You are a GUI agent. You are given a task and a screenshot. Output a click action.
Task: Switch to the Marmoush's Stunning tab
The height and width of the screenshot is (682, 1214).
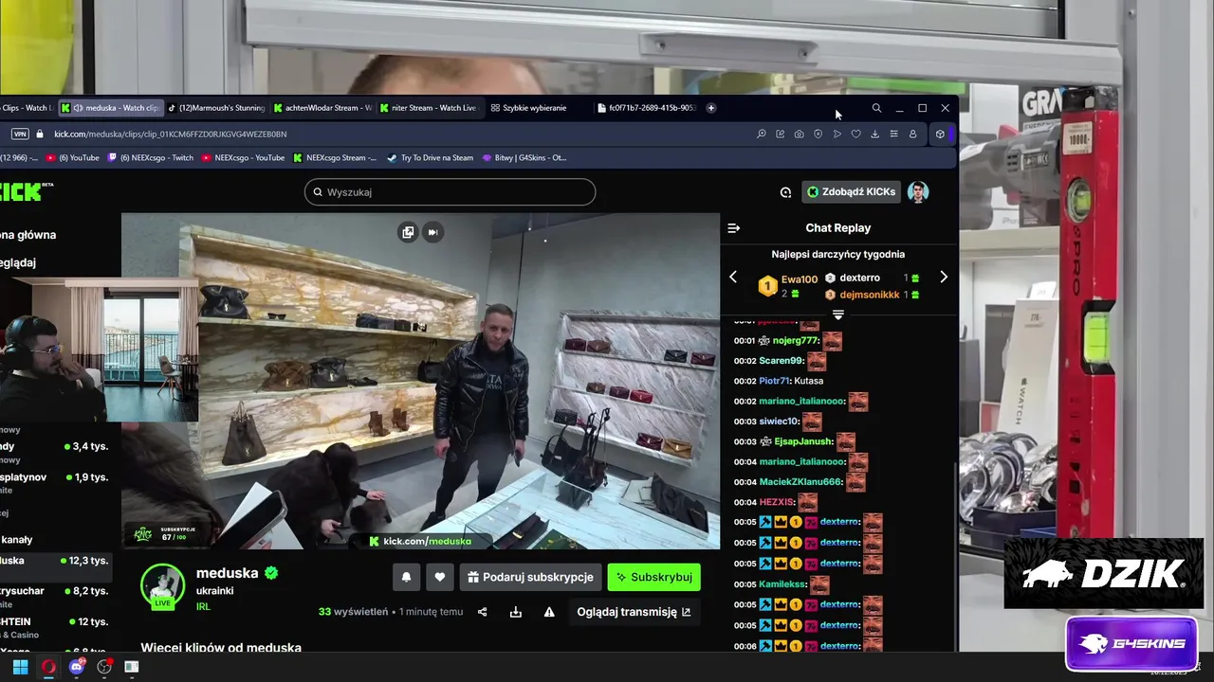(217, 108)
